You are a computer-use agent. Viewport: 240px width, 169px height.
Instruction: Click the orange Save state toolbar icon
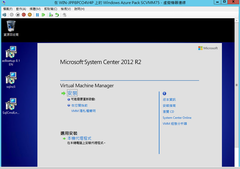pyautogui.click(x=30, y=15)
